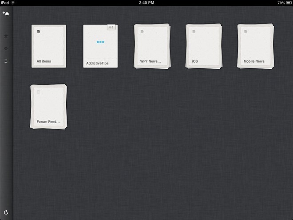
Task: Tap the 2:40 PM clock
Action: click(146, 3)
